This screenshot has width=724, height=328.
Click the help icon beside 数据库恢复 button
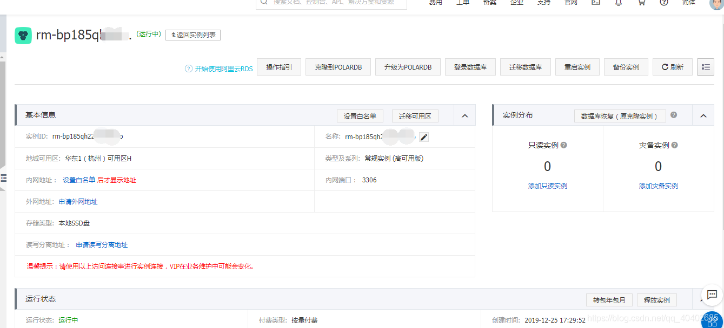click(674, 115)
